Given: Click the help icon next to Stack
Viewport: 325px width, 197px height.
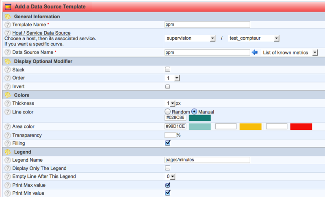Looking at the screenshot, I should click(7, 70).
